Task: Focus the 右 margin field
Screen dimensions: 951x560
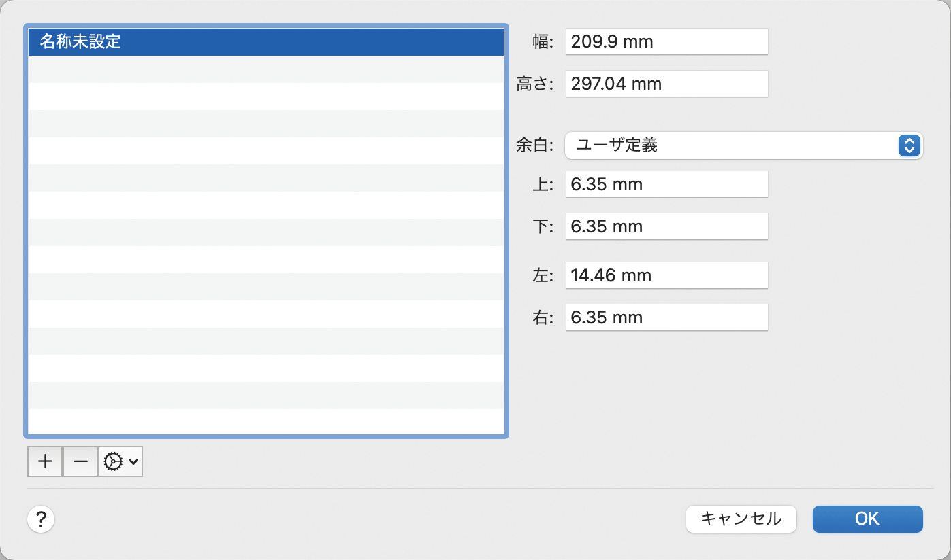Action: point(666,318)
